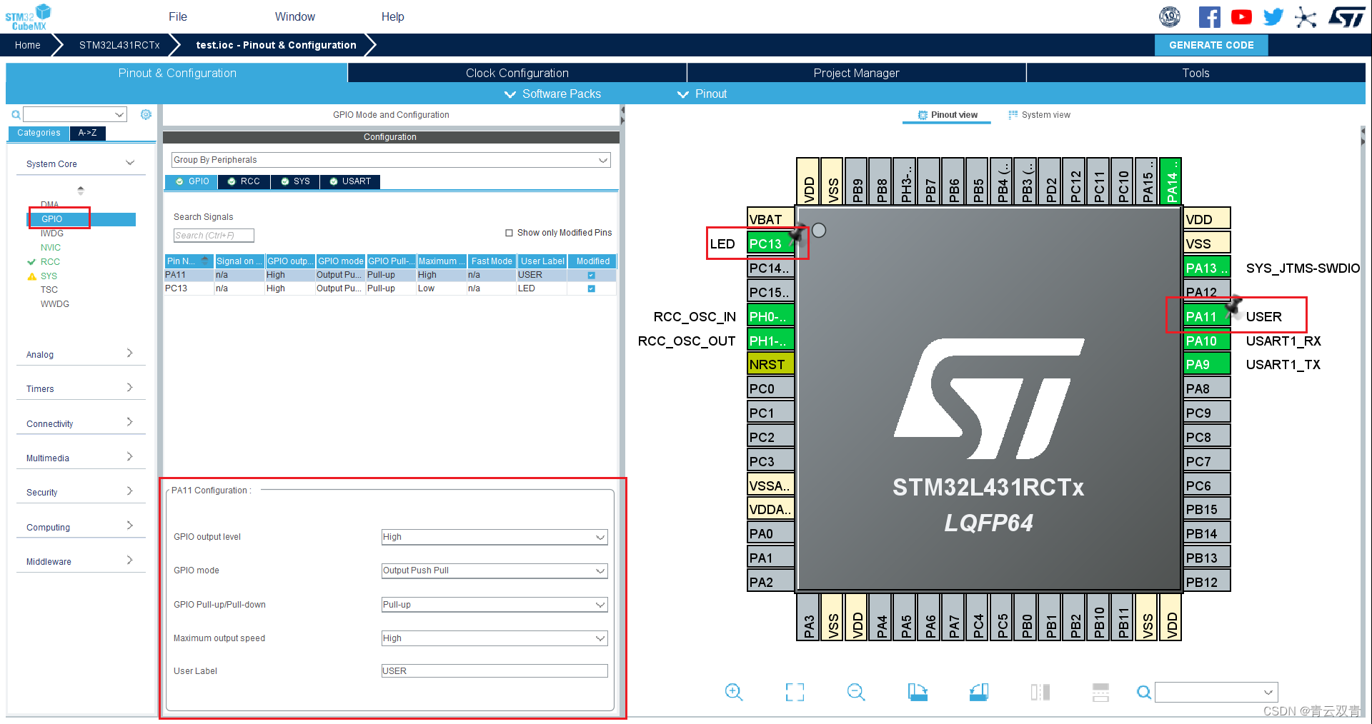Collapse the System Core category
This screenshot has width=1372, height=724.
tap(81, 164)
